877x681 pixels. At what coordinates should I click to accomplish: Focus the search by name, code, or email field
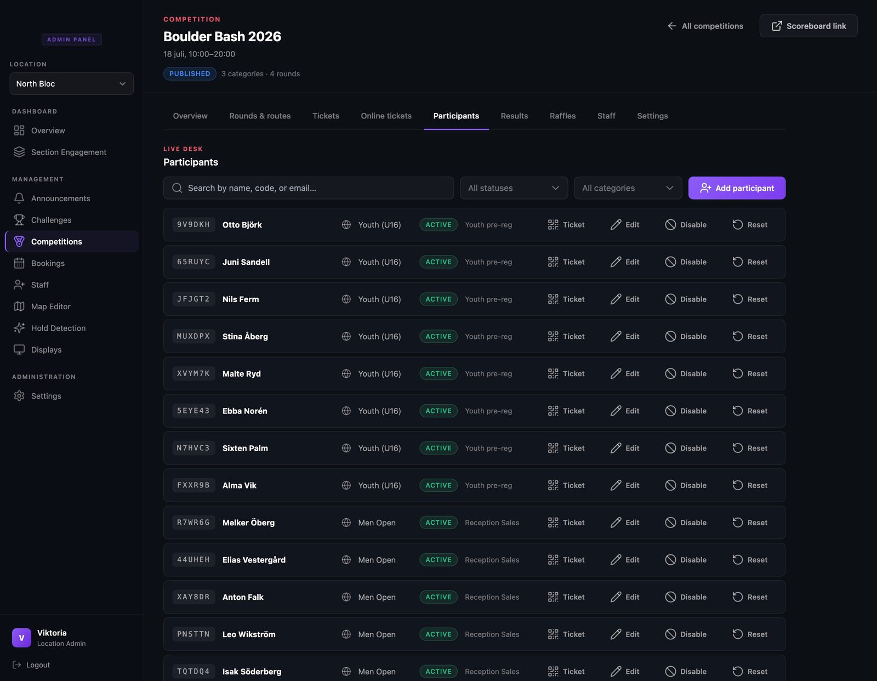(x=309, y=188)
